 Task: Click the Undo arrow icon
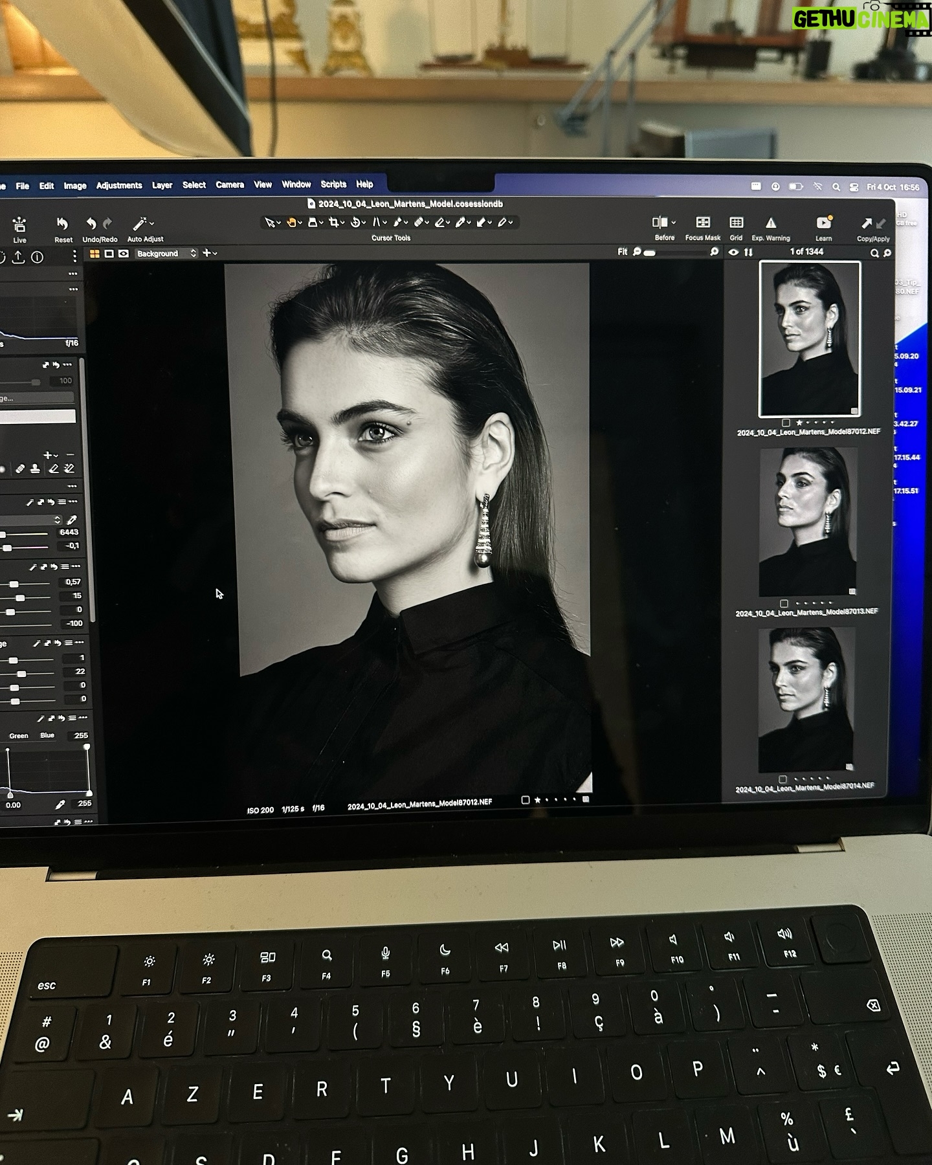pyautogui.click(x=92, y=223)
